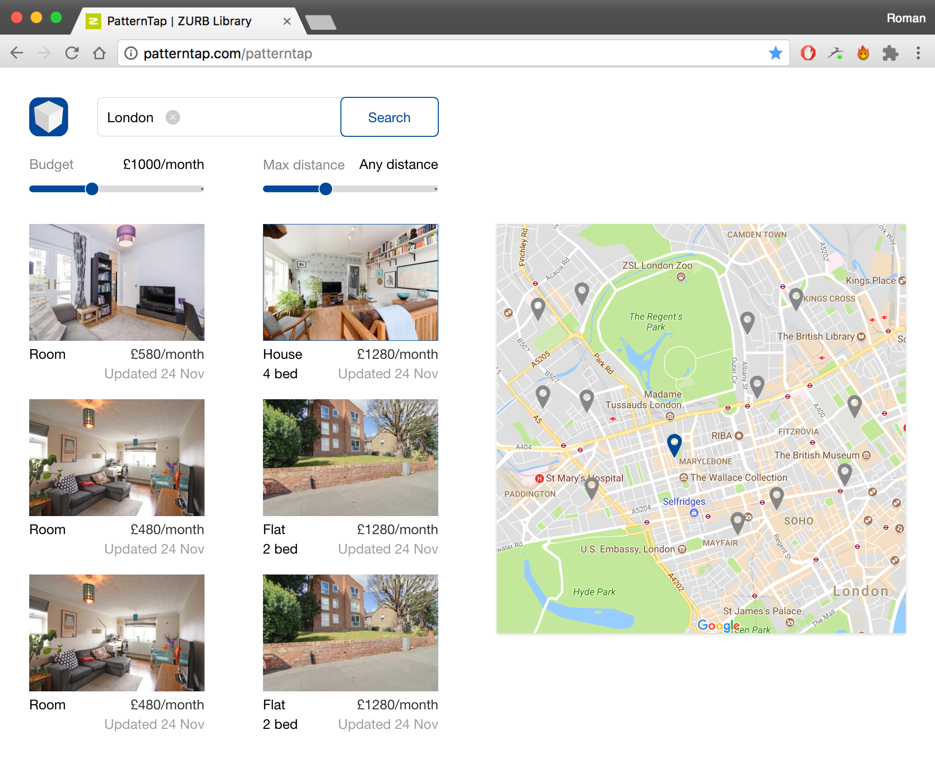The height and width of the screenshot is (779, 935).
Task: Click the flame extension icon
Action: point(863,53)
